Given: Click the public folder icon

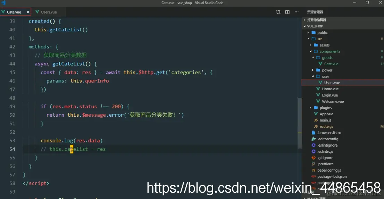Looking at the screenshot, I should point(314,33).
